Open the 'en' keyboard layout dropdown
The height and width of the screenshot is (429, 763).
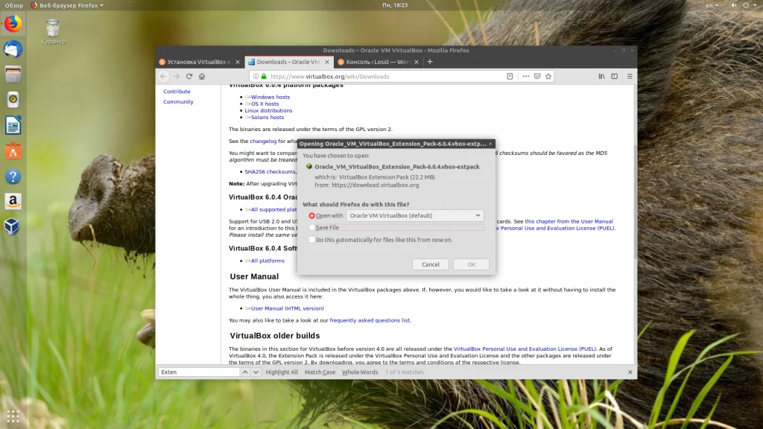pyautogui.click(x=713, y=5)
